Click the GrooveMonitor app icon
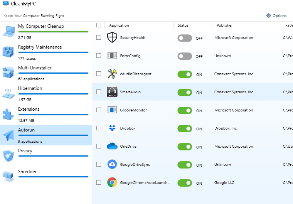Image resolution: width=293 pixels, height=204 pixels. click(112, 110)
